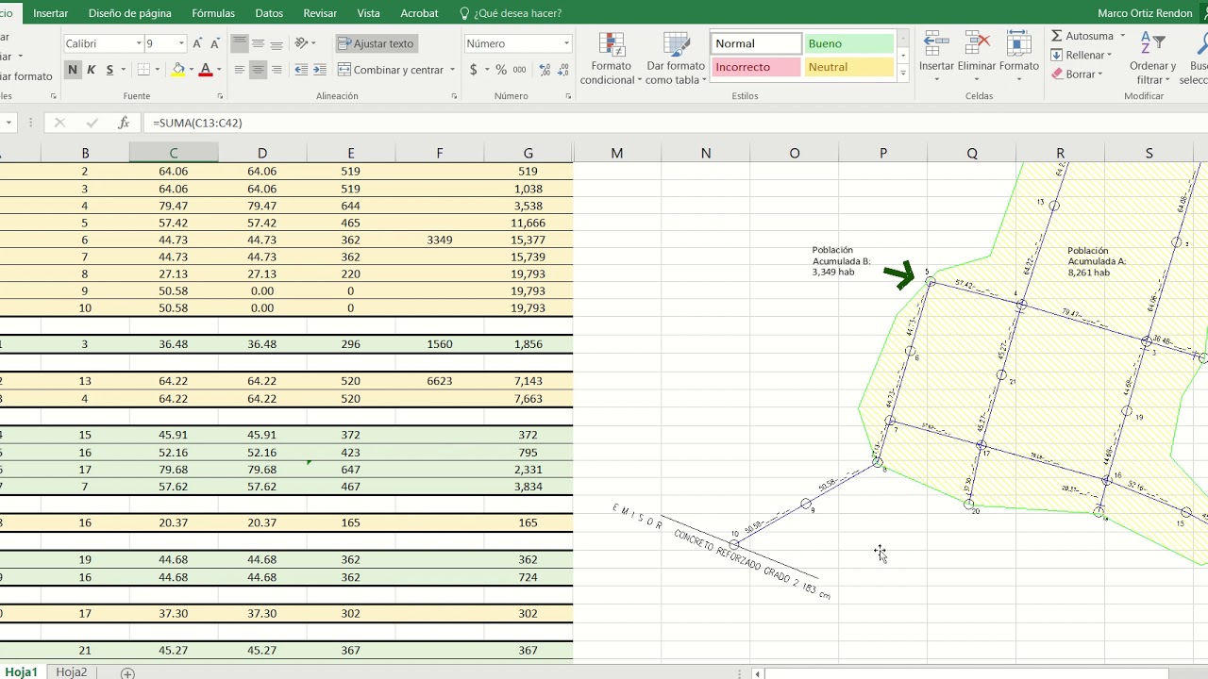Decrease indent

pyautogui.click(x=301, y=70)
